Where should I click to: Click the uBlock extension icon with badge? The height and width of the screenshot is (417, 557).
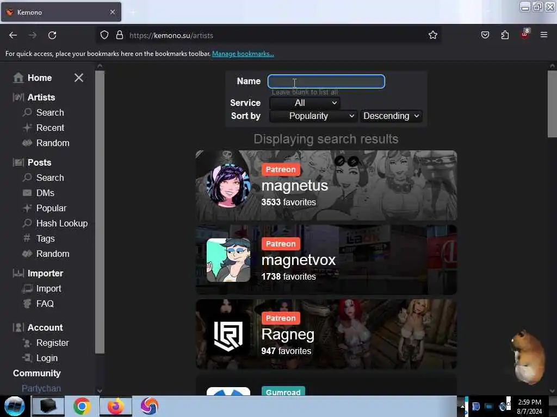click(x=525, y=34)
